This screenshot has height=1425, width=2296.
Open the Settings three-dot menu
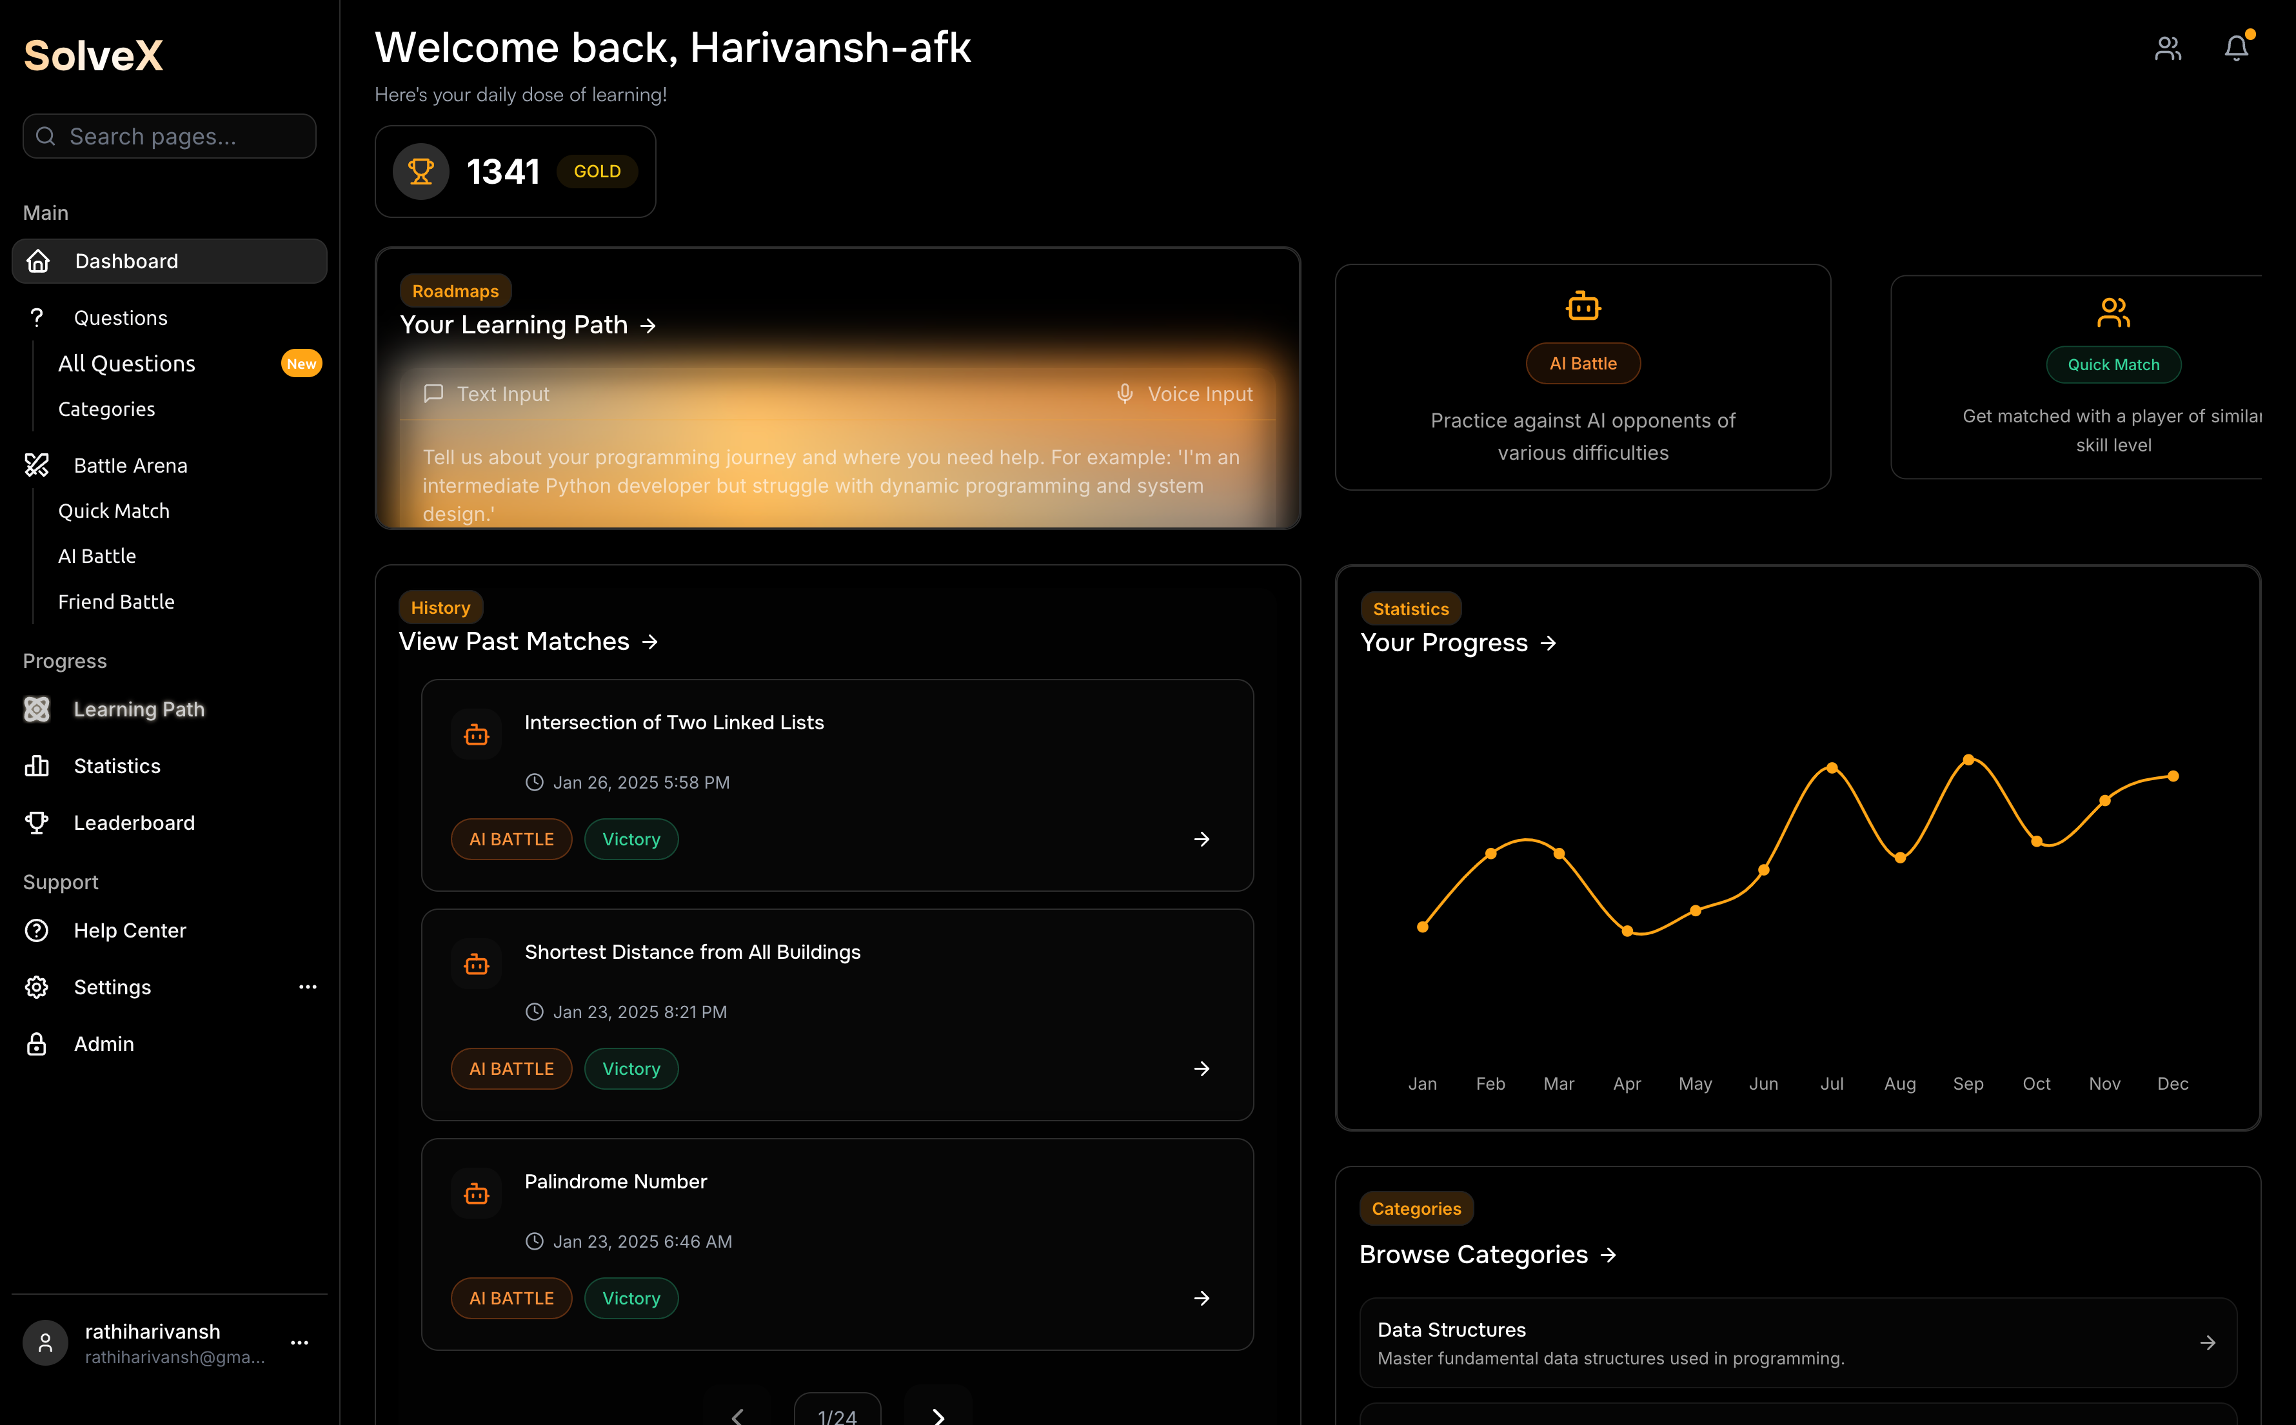click(x=307, y=987)
